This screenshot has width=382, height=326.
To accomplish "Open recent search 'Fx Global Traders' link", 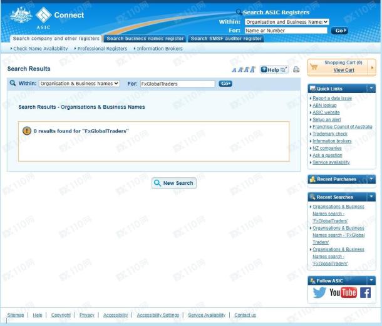I will coord(338,235).
